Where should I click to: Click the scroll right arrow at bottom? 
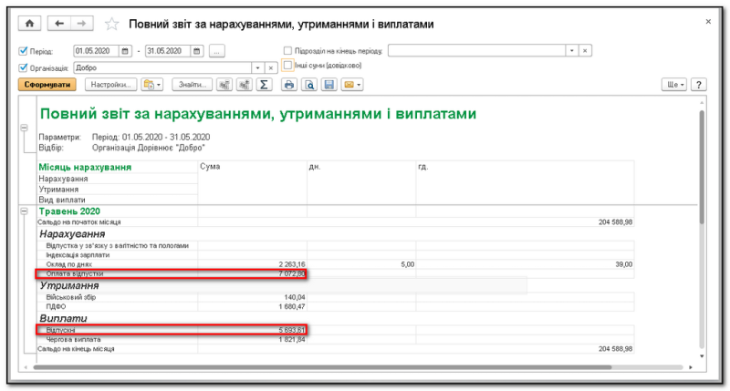[x=691, y=367]
